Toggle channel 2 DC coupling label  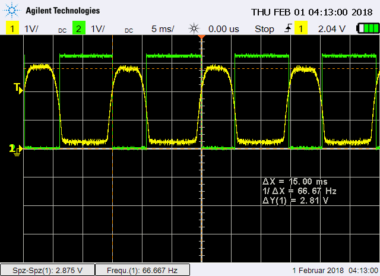(x=129, y=30)
